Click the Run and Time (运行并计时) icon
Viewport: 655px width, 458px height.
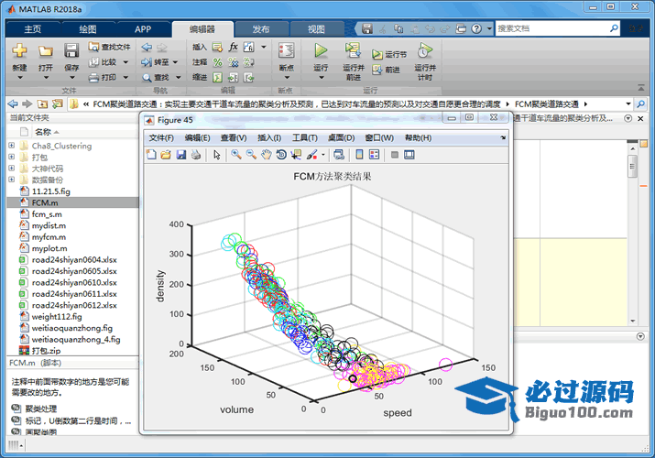pos(425,50)
